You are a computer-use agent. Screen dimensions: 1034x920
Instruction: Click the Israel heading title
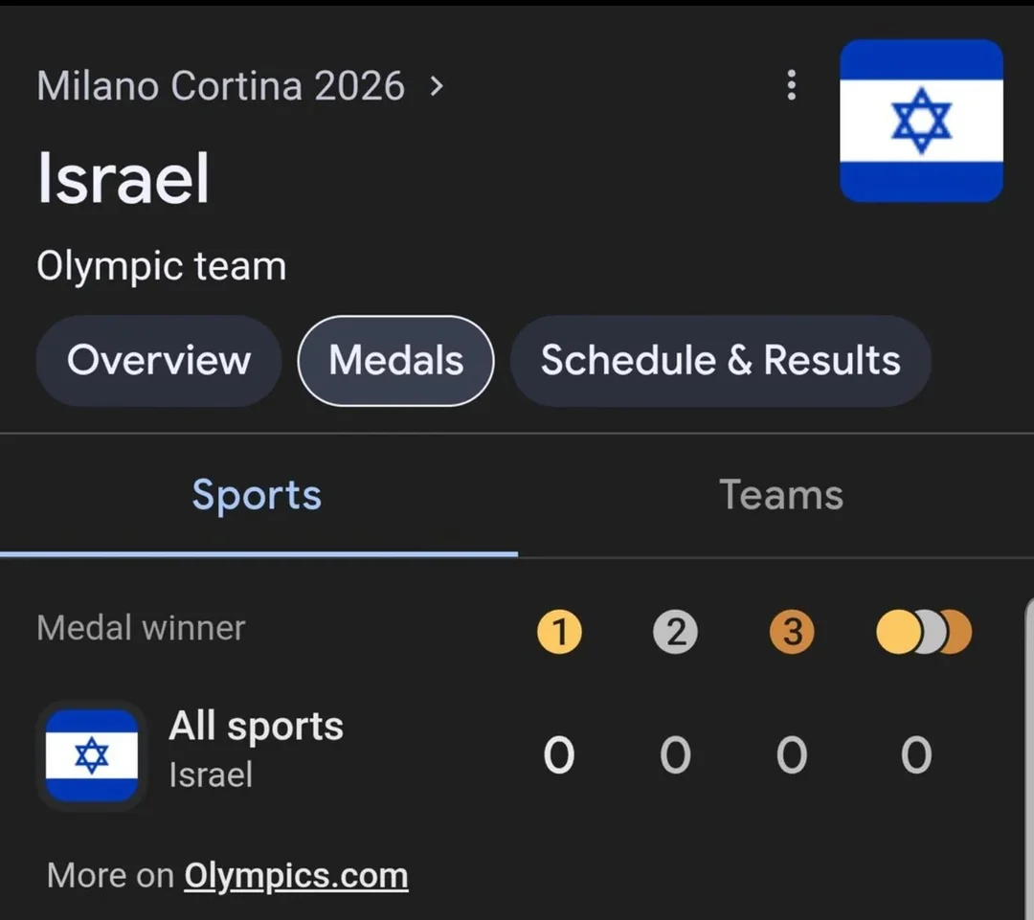(124, 179)
